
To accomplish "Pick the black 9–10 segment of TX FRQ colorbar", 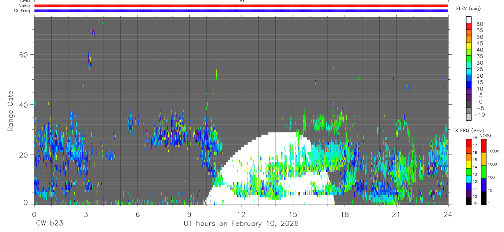I will 468,200.
